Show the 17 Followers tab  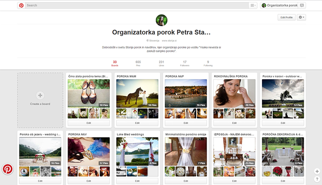click(185, 63)
